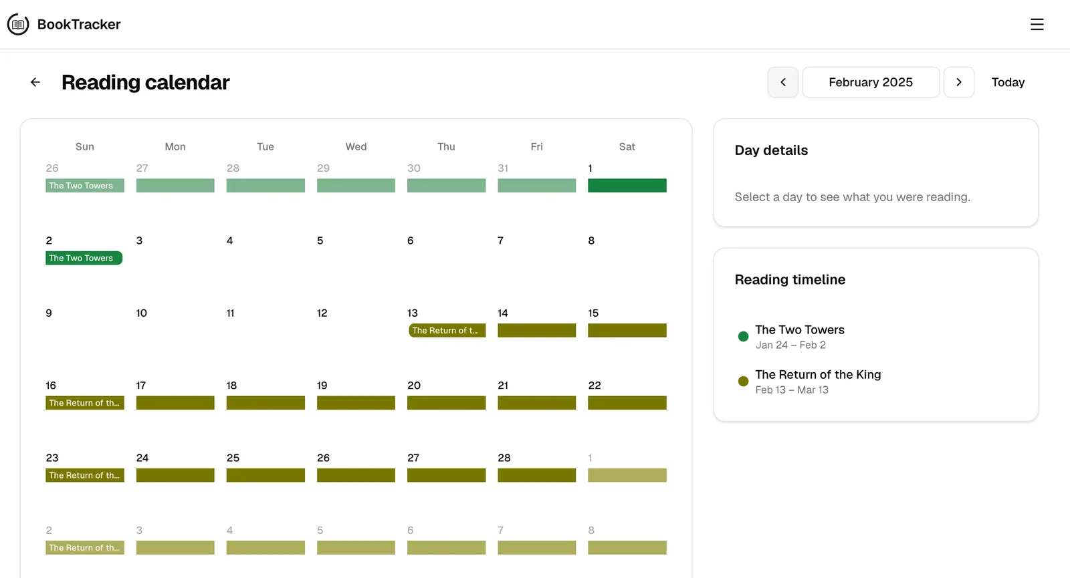Click the olive dot beside Return of the King

tap(743, 381)
